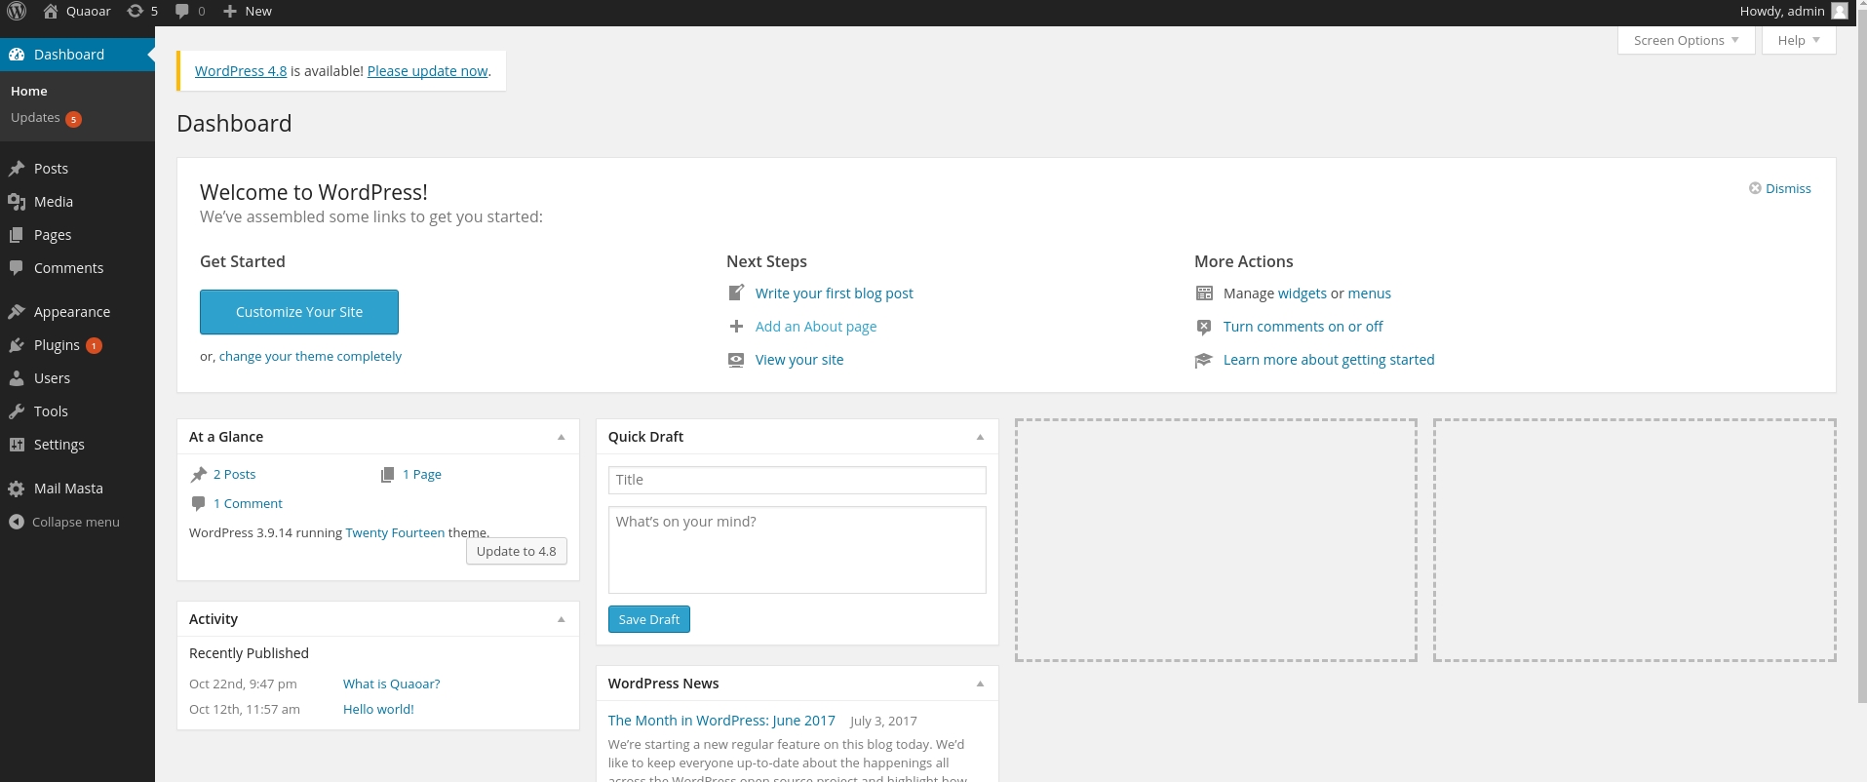Screen dimensions: 1867x782
Task: Collapse the Activity widget
Action: pos(562,619)
